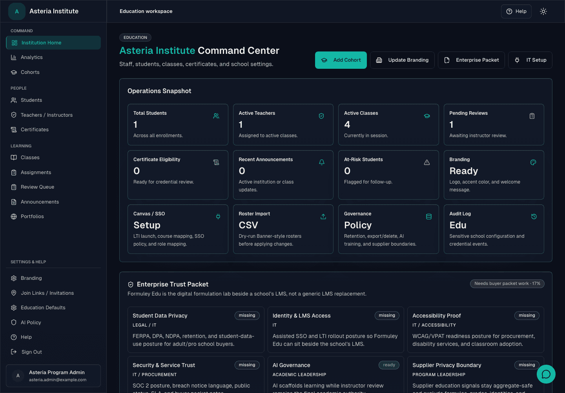This screenshot has width=565, height=393.
Task: Click the Audit Log history icon
Action: click(x=534, y=217)
